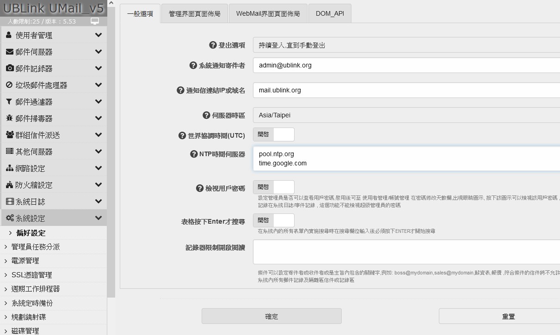Click the help icon beside 登出選項
This screenshot has height=335, width=560.
pyautogui.click(x=213, y=45)
